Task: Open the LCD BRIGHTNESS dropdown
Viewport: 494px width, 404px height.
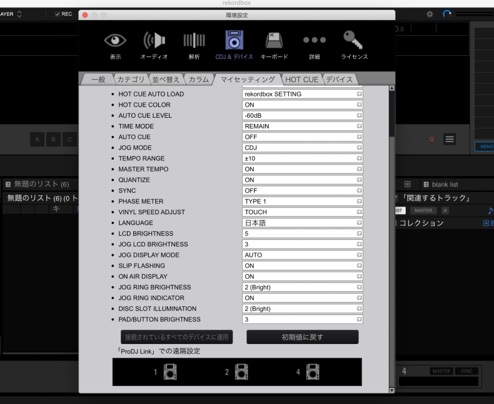Action: (303, 234)
